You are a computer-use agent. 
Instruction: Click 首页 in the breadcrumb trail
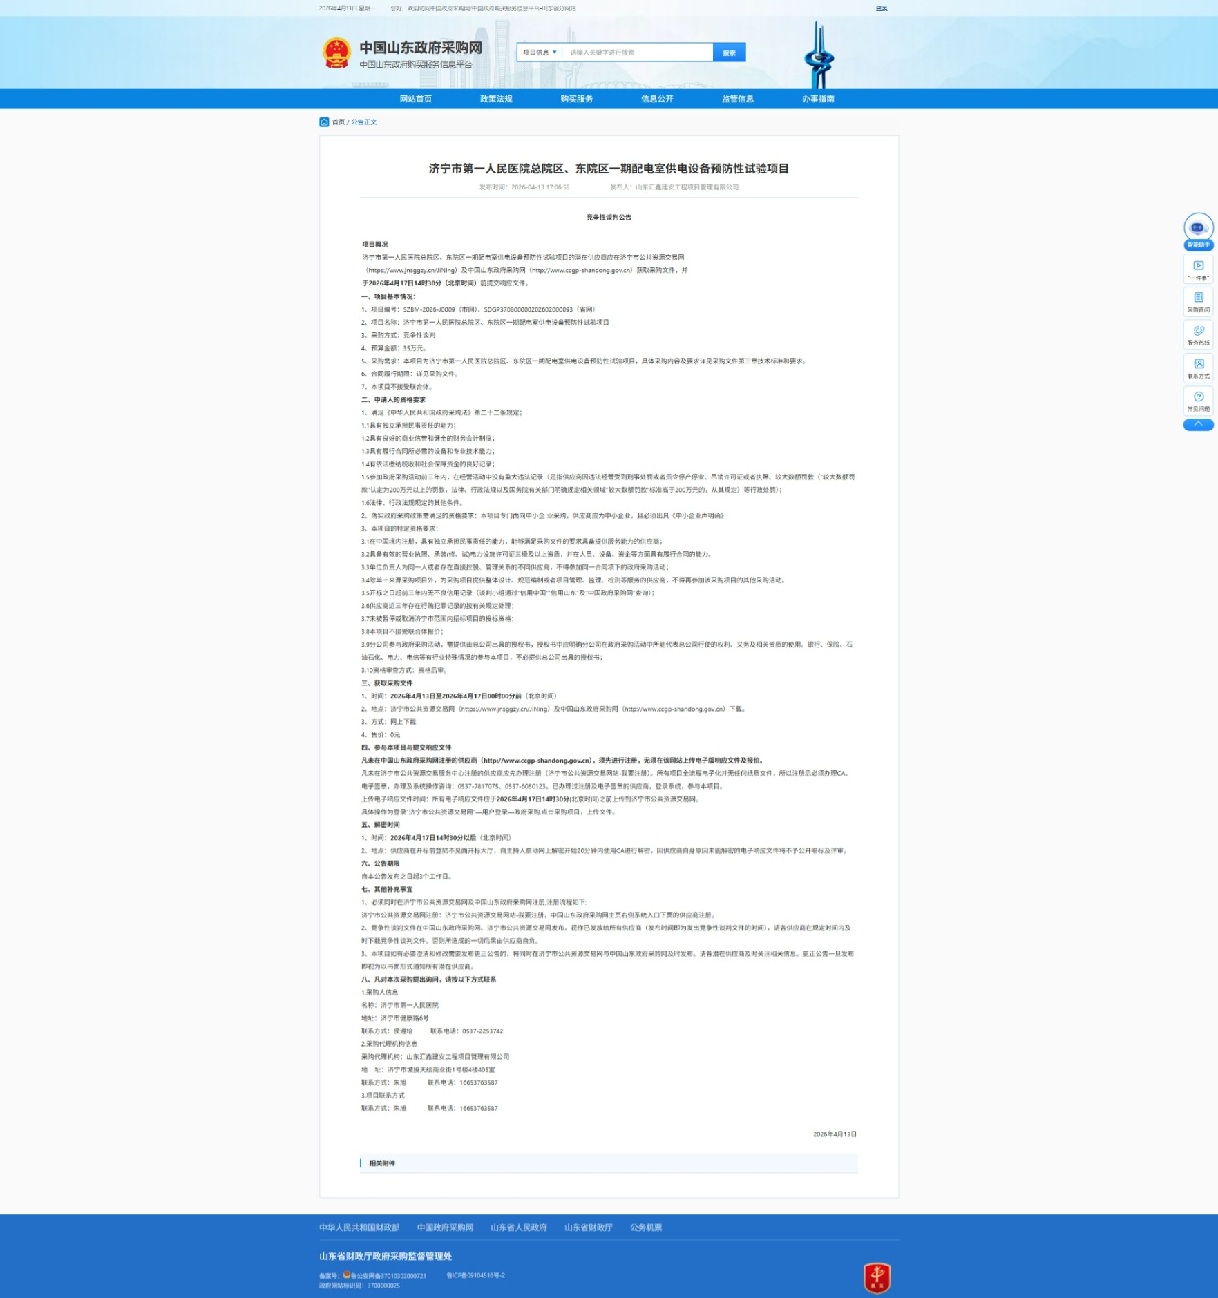coord(338,122)
